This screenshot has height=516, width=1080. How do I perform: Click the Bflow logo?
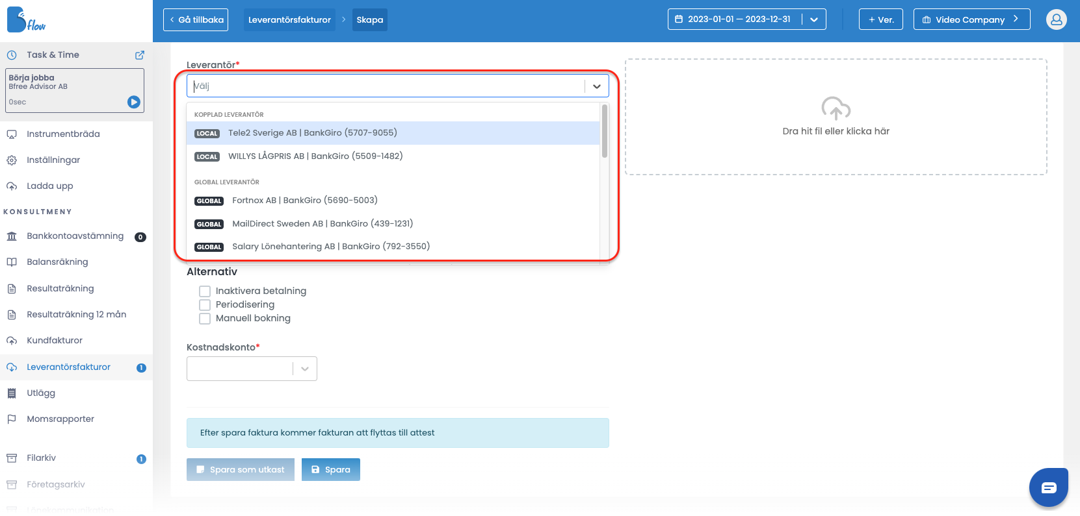coord(26,19)
